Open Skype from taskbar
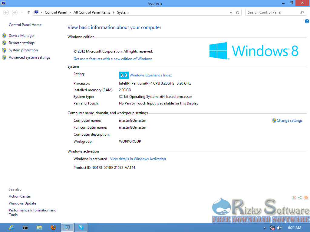 [81, 227]
